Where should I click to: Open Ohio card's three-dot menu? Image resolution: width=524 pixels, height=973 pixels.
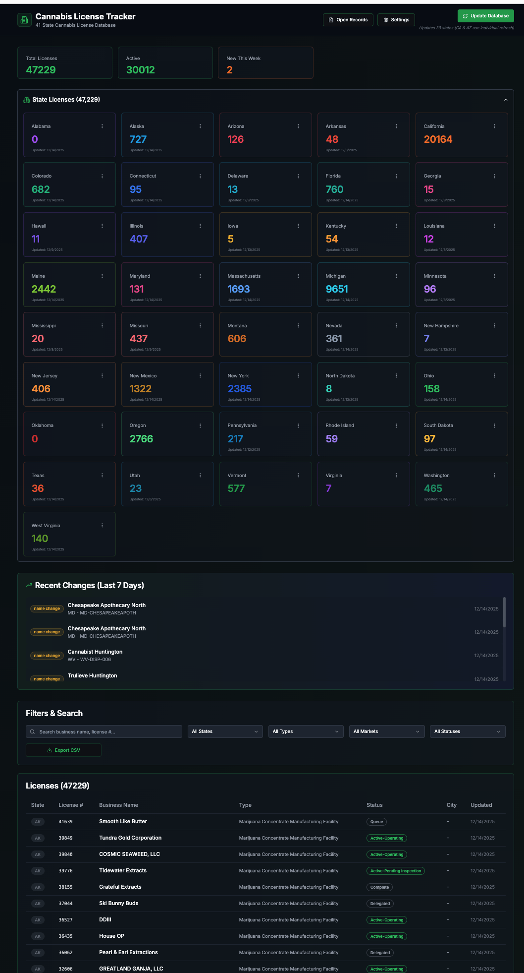494,376
